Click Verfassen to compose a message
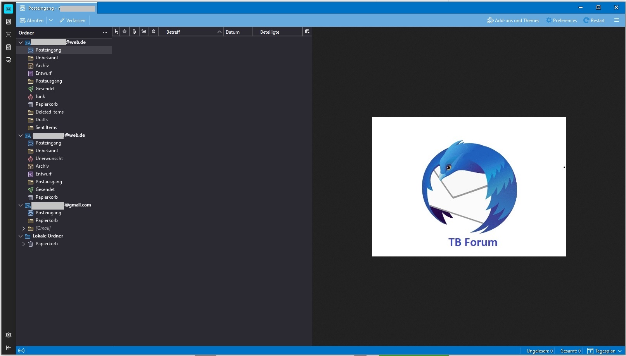The image size is (626, 356). [x=73, y=21]
